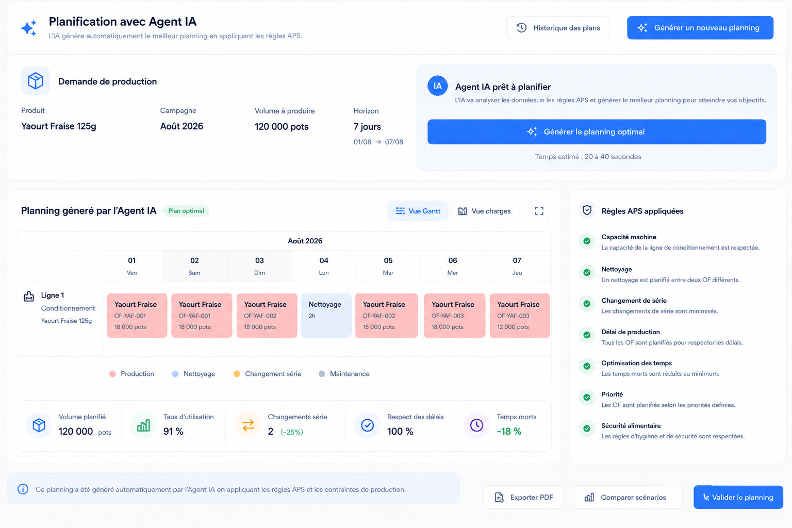The height and width of the screenshot is (528, 792).
Task: Switch to Vue charges tab
Action: pos(485,211)
